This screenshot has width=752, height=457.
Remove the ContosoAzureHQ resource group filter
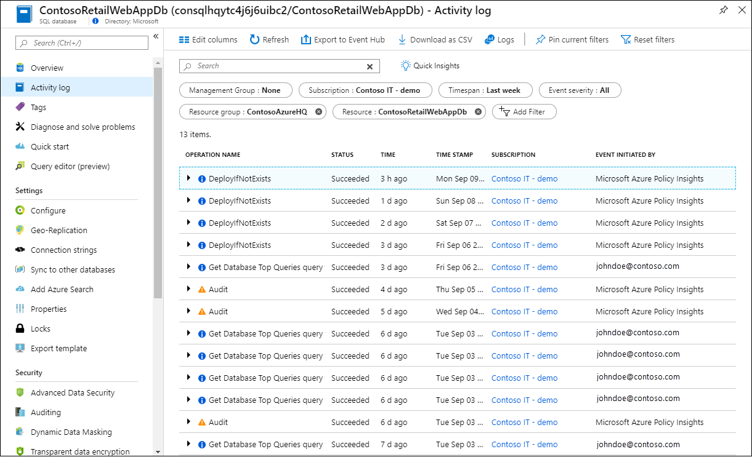click(318, 112)
